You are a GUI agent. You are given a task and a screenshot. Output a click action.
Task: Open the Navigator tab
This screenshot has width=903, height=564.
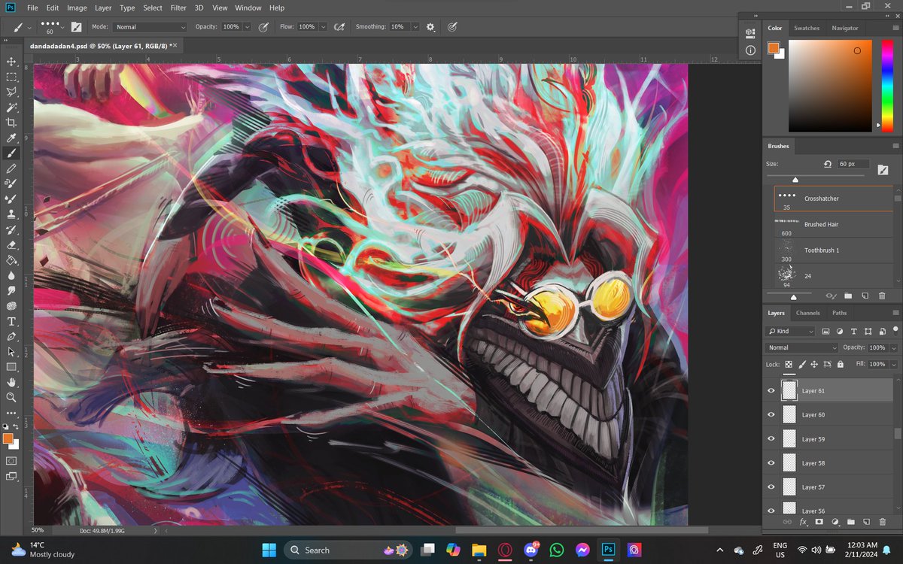coord(845,28)
